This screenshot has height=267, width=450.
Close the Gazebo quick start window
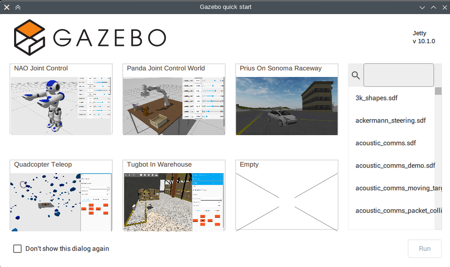coord(444,8)
